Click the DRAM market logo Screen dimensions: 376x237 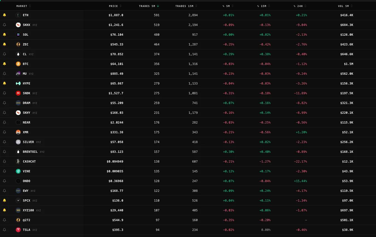point(18,103)
